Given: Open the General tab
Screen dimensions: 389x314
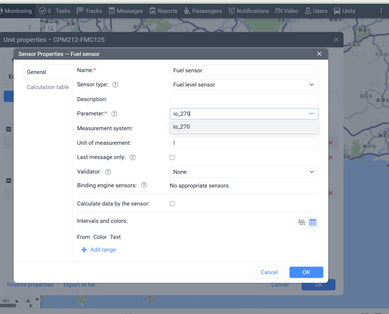Looking at the screenshot, I should pos(48,72).
